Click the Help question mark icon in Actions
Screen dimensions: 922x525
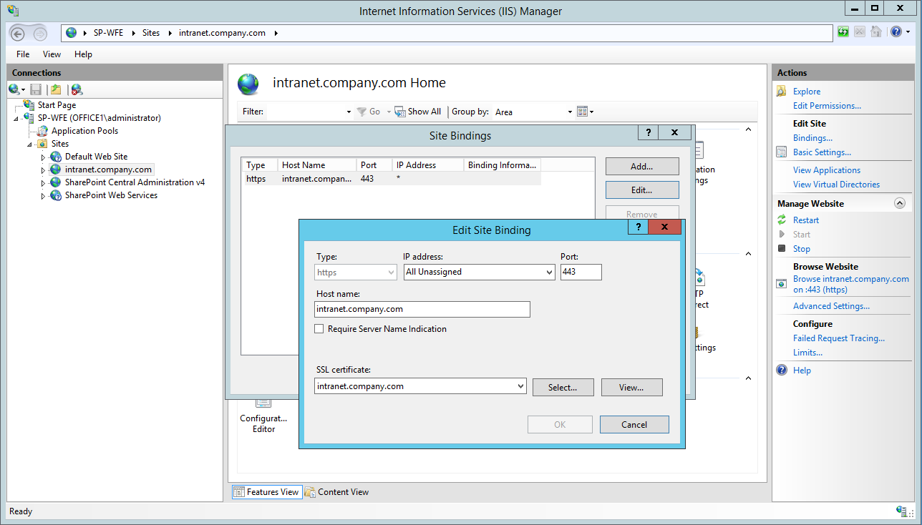782,371
